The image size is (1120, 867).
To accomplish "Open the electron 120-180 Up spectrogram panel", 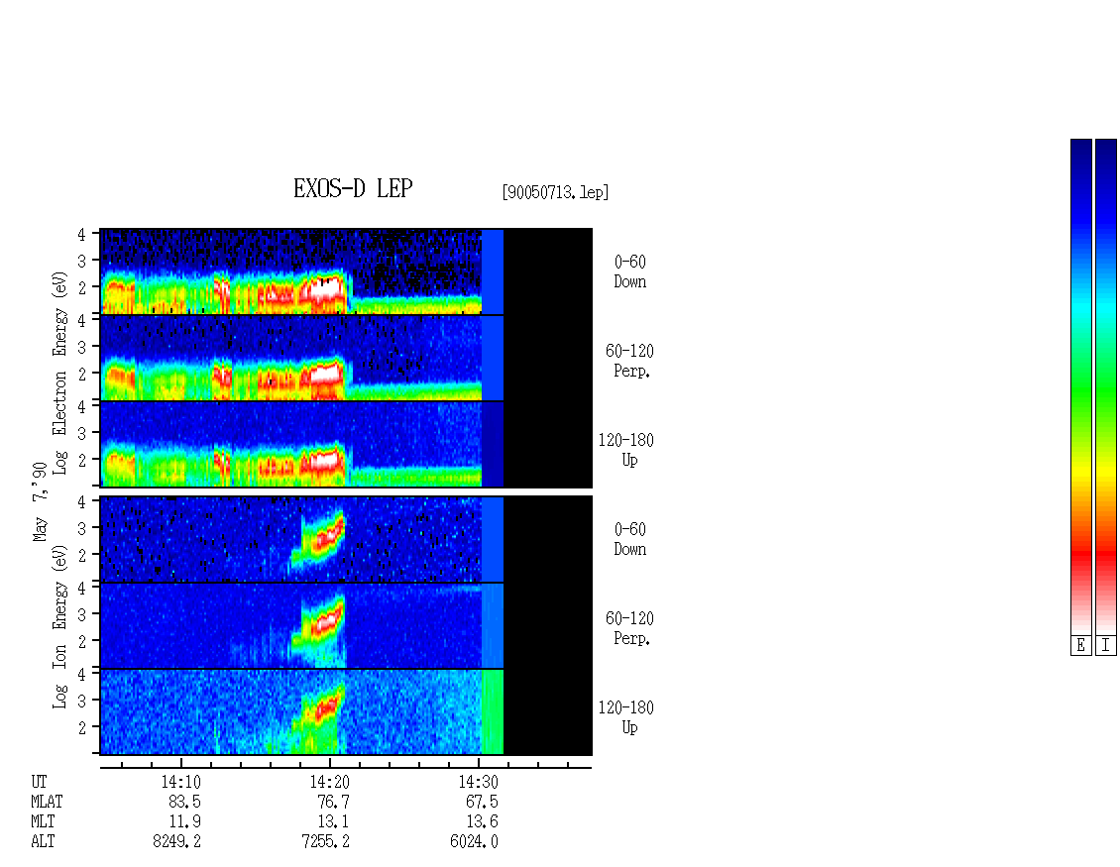I will pos(346,444).
